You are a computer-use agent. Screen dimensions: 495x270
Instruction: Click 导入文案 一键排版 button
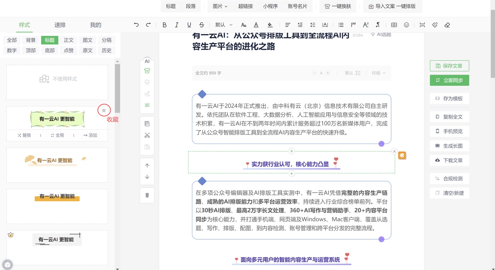click(392, 6)
